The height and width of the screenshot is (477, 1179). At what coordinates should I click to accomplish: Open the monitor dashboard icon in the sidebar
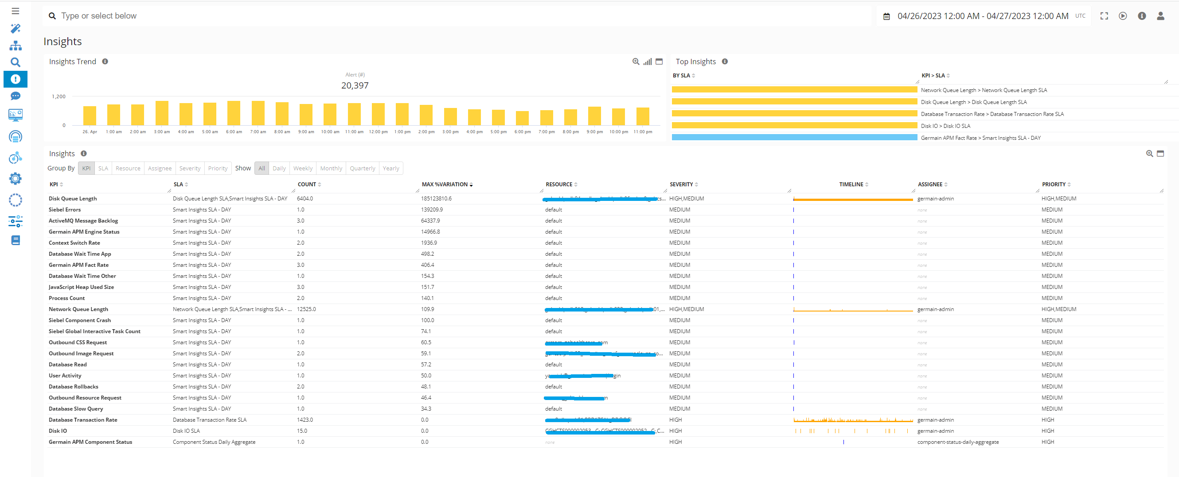tap(16, 115)
